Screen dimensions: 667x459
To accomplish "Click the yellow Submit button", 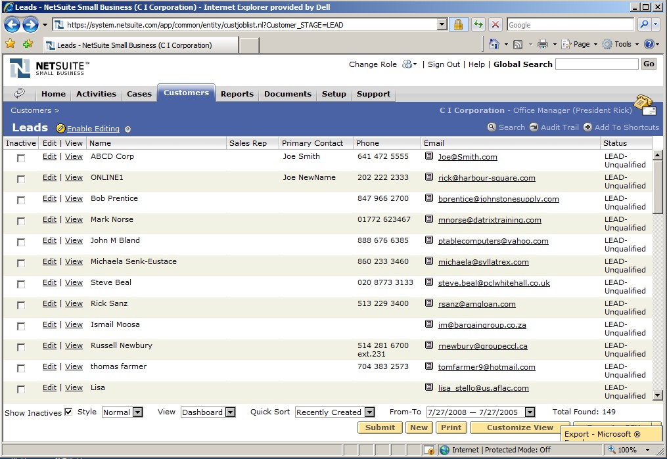I will pyautogui.click(x=380, y=427).
